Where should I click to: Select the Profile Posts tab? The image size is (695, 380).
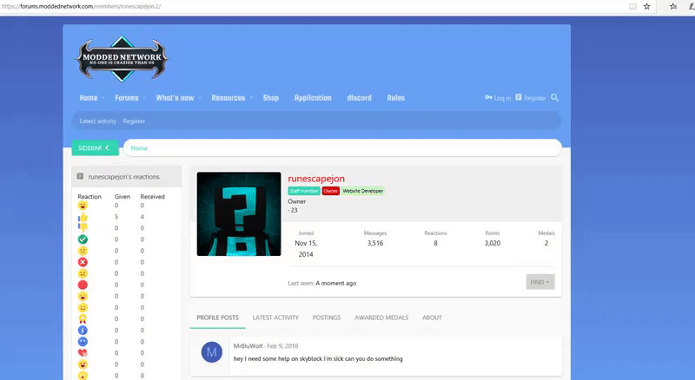[218, 318]
